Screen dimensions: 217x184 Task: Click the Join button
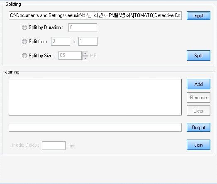(x=198, y=145)
